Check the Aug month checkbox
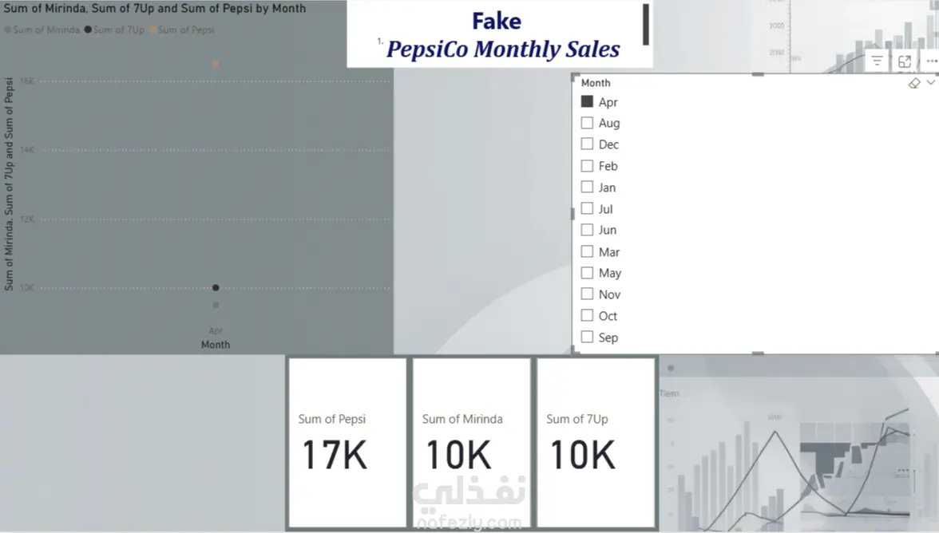This screenshot has height=533, width=939. [x=587, y=123]
